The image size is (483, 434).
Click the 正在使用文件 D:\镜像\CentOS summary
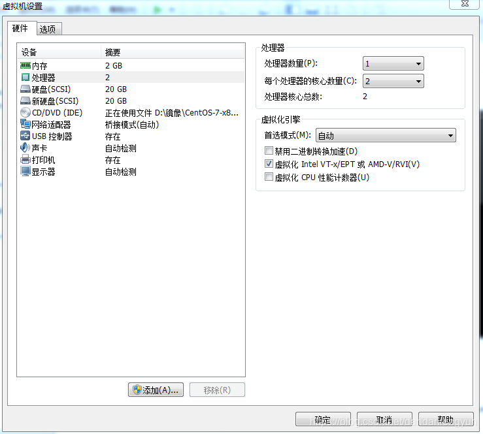pyautogui.click(x=172, y=113)
